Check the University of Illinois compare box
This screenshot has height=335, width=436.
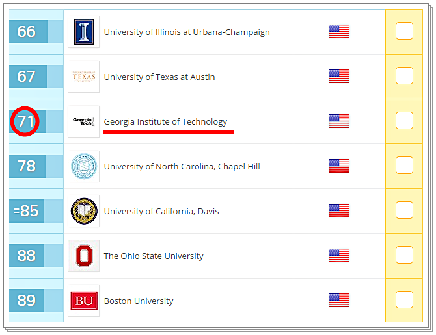pyautogui.click(x=404, y=31)
